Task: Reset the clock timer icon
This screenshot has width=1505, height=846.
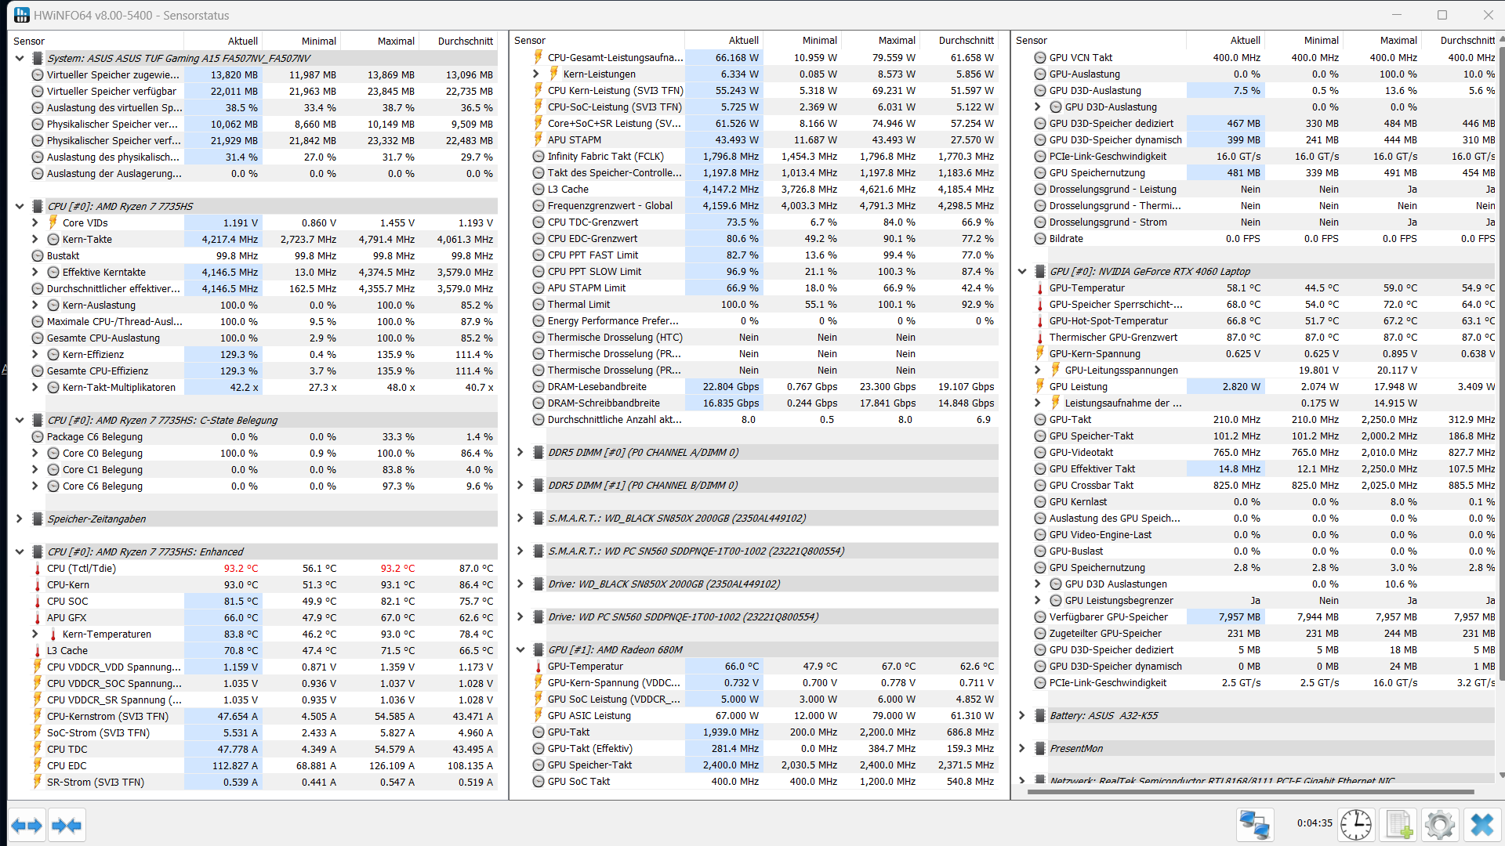Action: click(x=1355, y=825)
